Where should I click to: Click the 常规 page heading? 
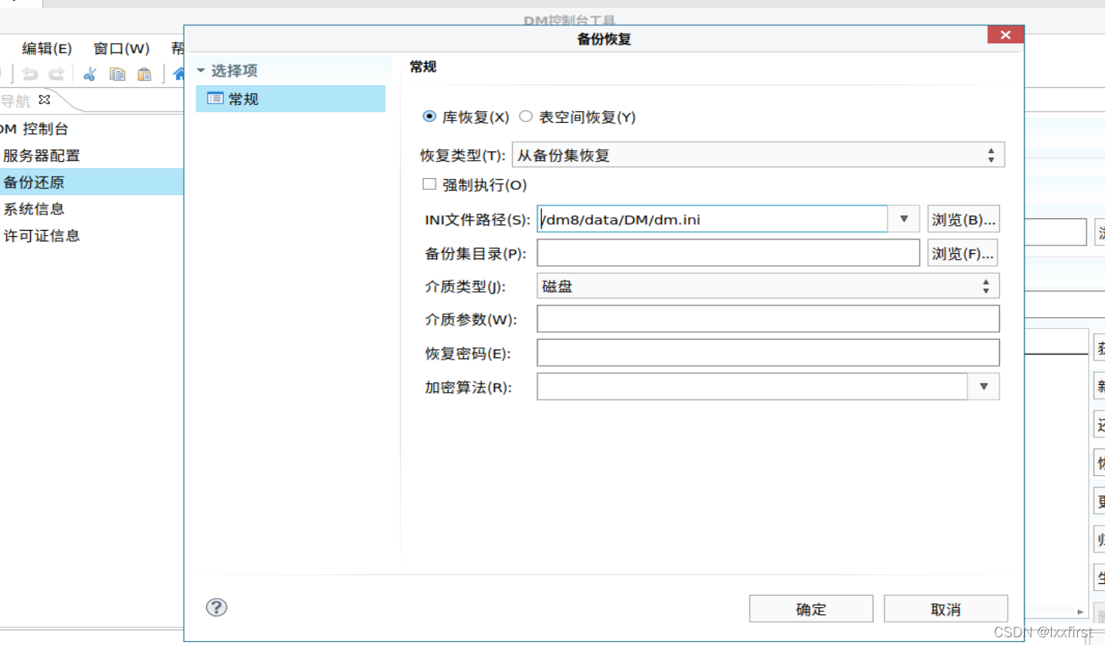(x=423, y=67)
